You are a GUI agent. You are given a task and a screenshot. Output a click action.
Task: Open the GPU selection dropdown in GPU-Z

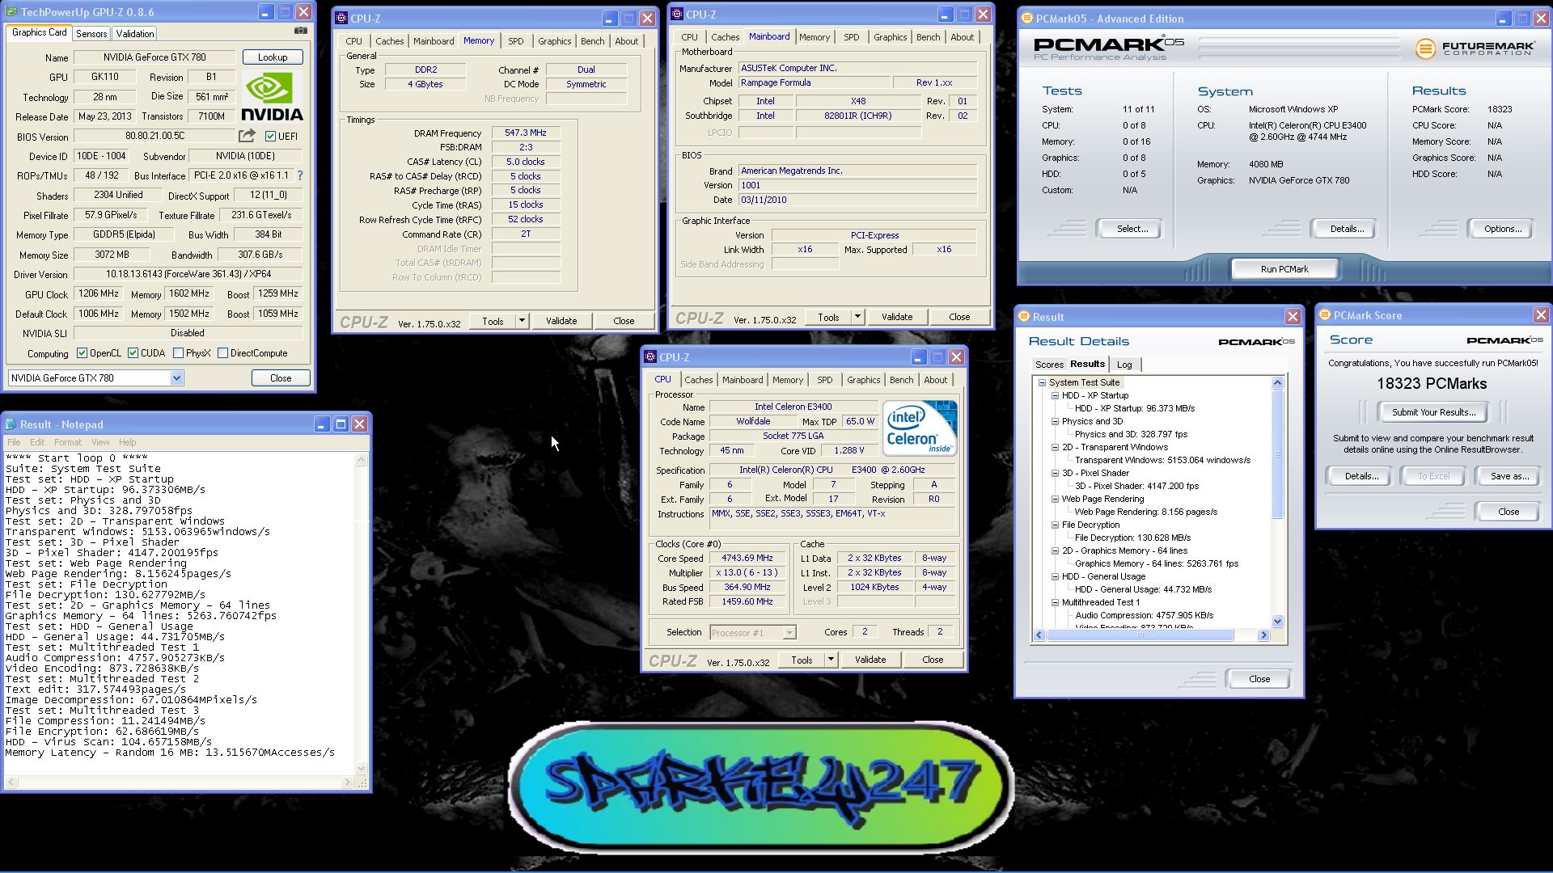tap(176, 378)
